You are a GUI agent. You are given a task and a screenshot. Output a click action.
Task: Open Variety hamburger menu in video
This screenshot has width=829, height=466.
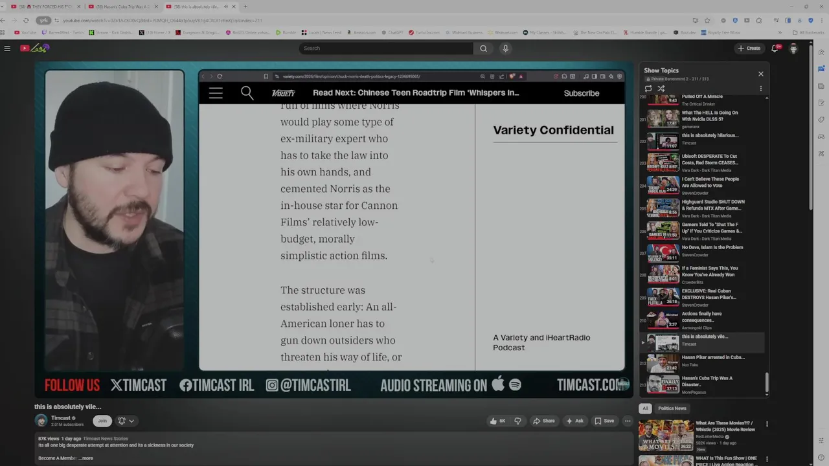(216, 93)
